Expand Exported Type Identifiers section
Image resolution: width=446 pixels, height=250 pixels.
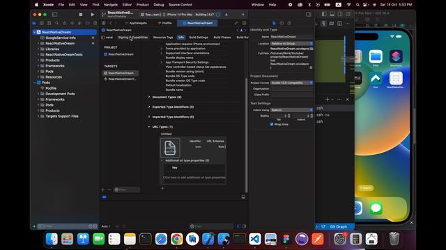coord(149,107)
